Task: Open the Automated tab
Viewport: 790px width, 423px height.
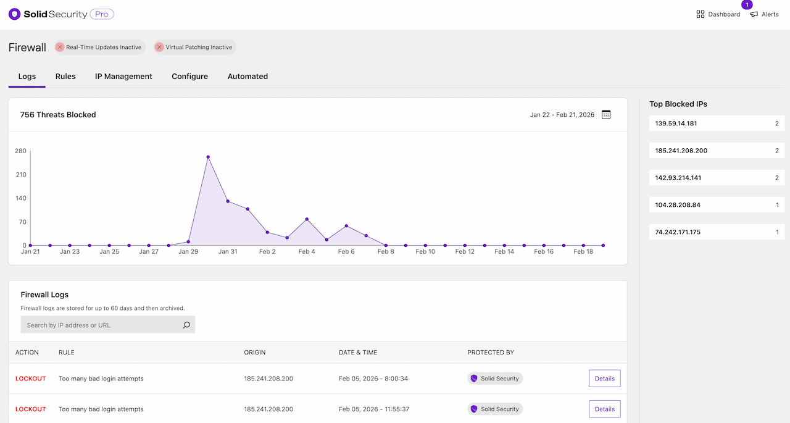Action: click(x=247, y=76)
